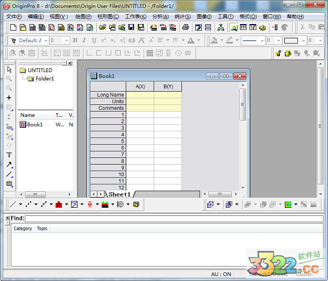Click the Topic column header
Viewport: 328px width, 281px height.
[42, 229]
